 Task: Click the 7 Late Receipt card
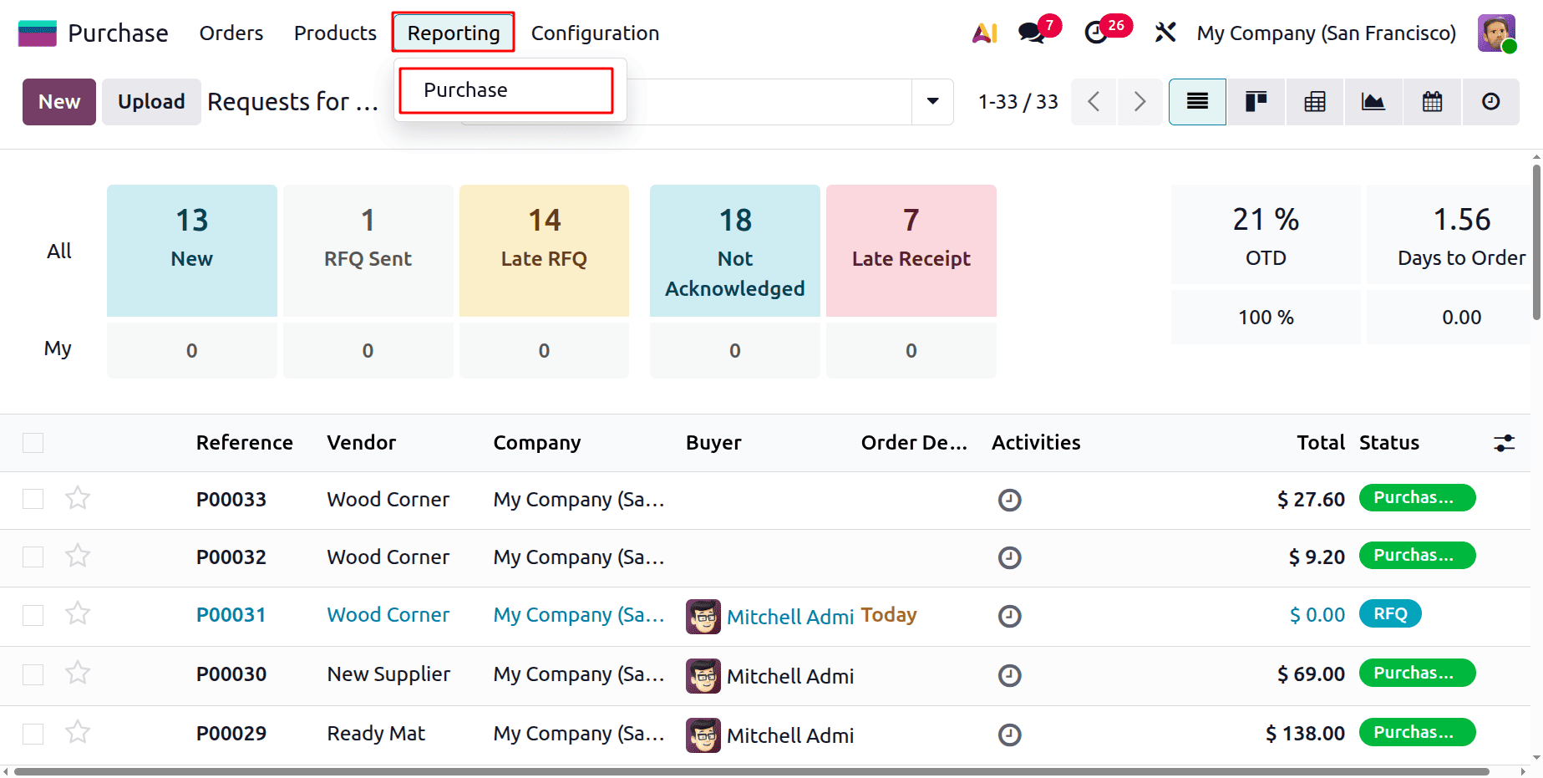pos(911,250)
